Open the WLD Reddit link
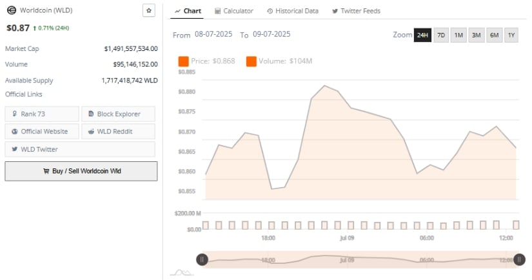 118,132
